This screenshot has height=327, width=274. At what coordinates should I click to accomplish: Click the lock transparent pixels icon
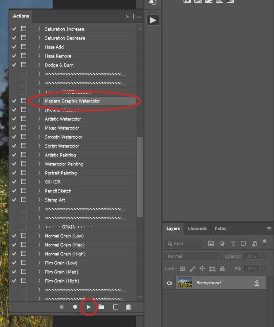point(183,269)
